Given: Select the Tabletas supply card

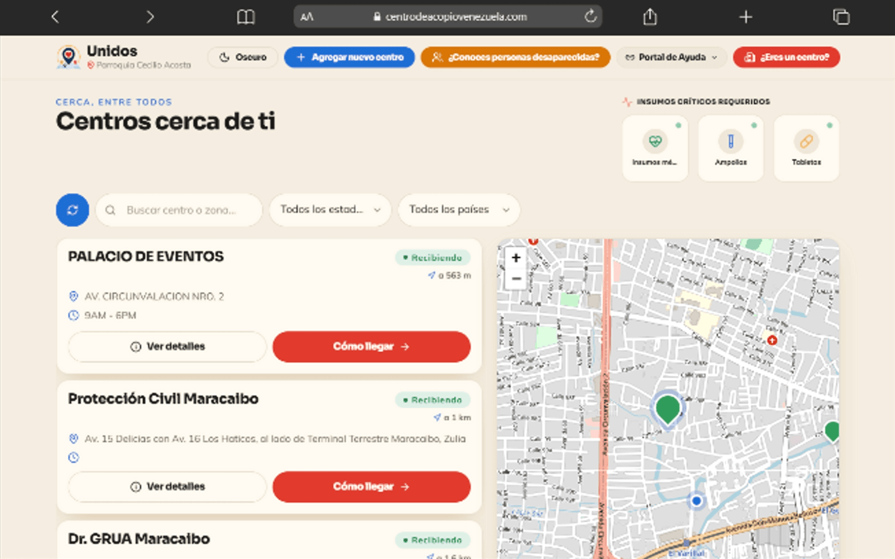Looking at the screenshot, I should (x=807, y=148).
